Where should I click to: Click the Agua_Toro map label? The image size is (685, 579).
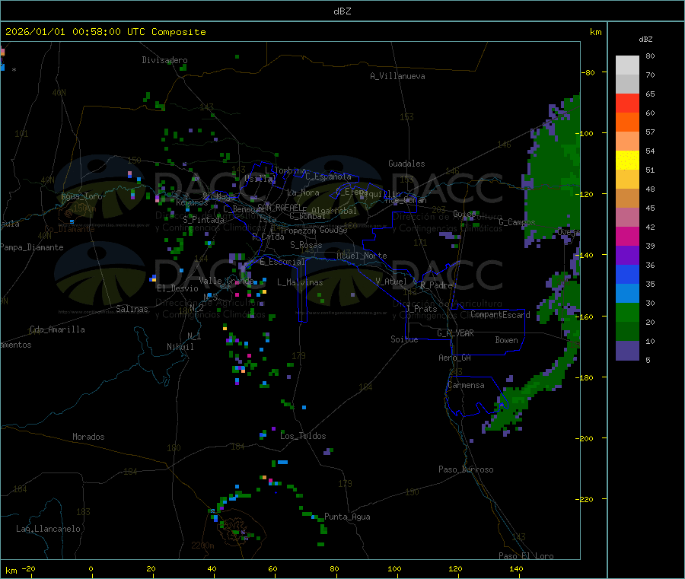pyautogui.click(x=81, y=196)
